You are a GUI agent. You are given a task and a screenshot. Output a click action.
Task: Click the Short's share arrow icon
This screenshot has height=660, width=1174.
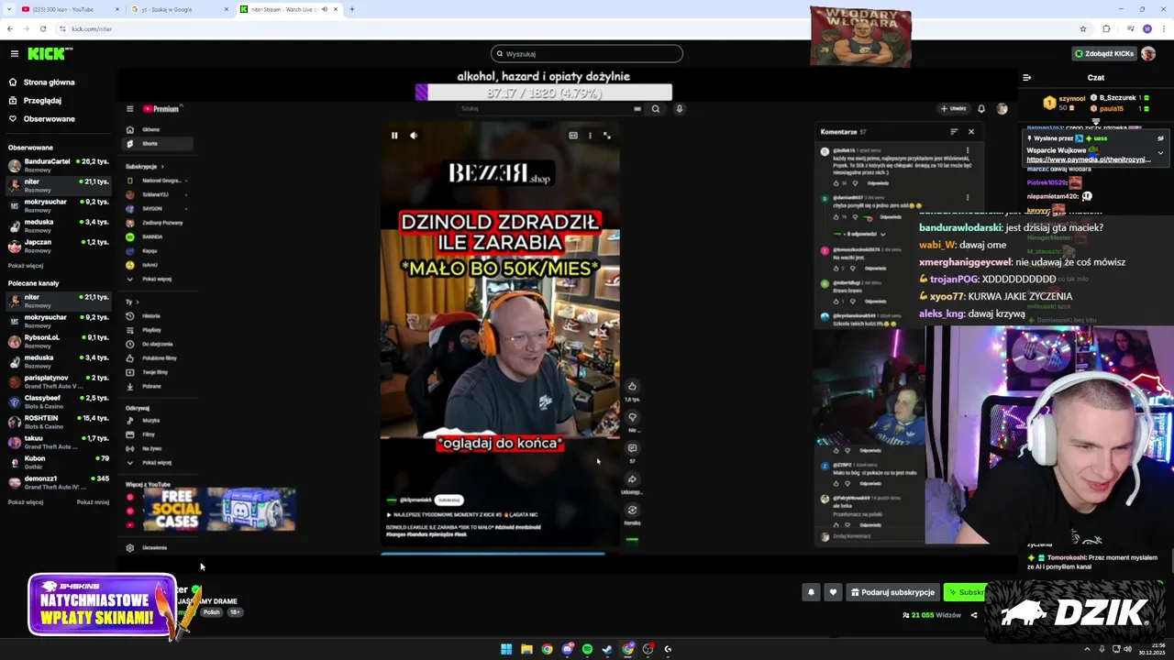point(632,479)
